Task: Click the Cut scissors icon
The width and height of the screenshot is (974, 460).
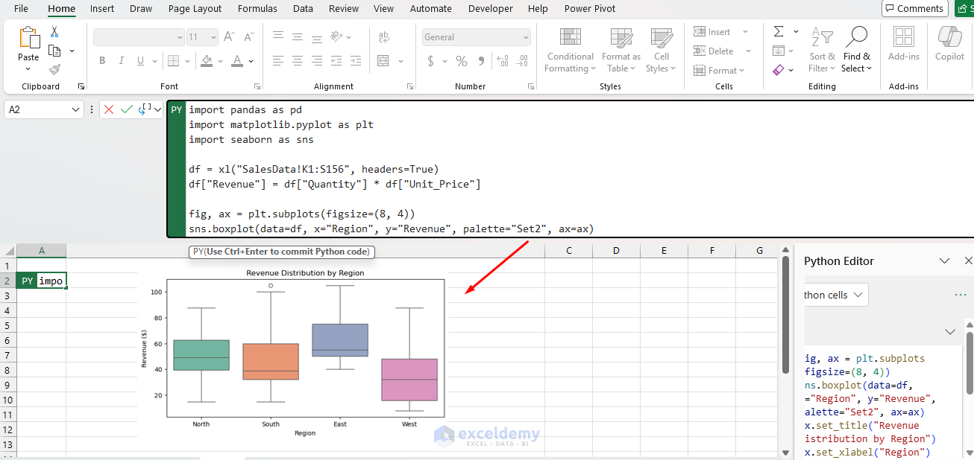Action: click(54, 32)
